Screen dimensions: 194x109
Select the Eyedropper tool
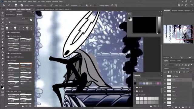[x=2, y=32]
